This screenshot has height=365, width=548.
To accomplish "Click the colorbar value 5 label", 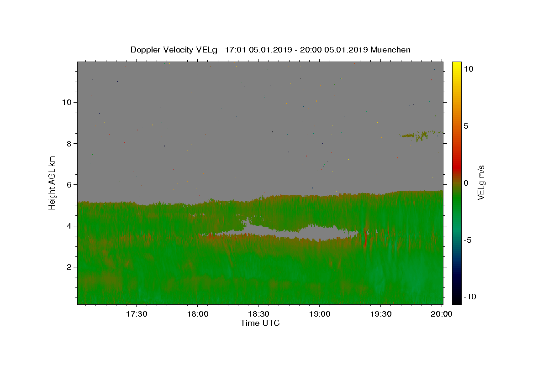I will click(466, 126).
